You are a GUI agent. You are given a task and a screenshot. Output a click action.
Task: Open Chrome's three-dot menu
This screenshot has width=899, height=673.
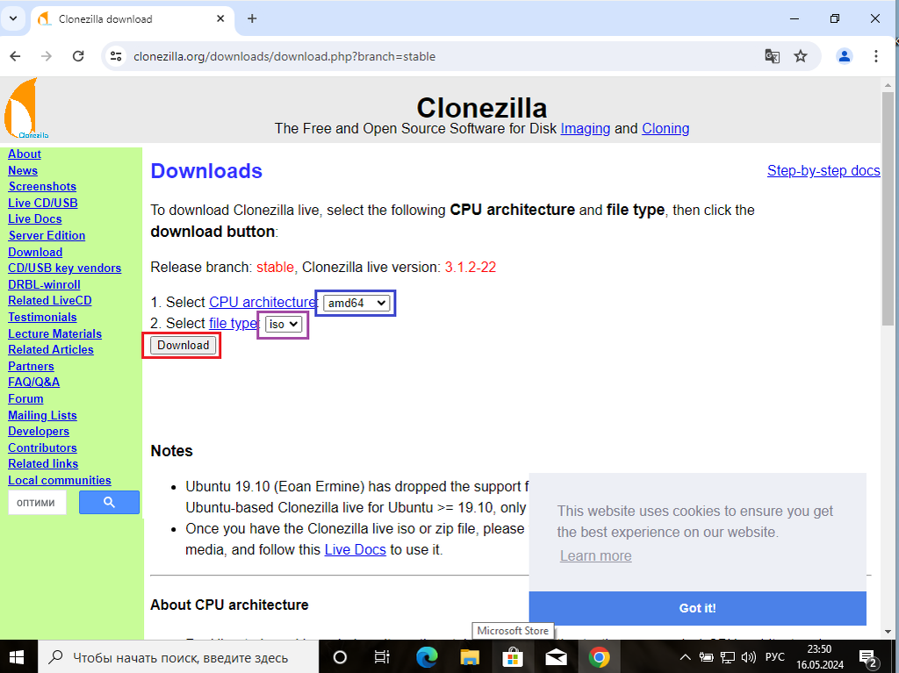875,56
